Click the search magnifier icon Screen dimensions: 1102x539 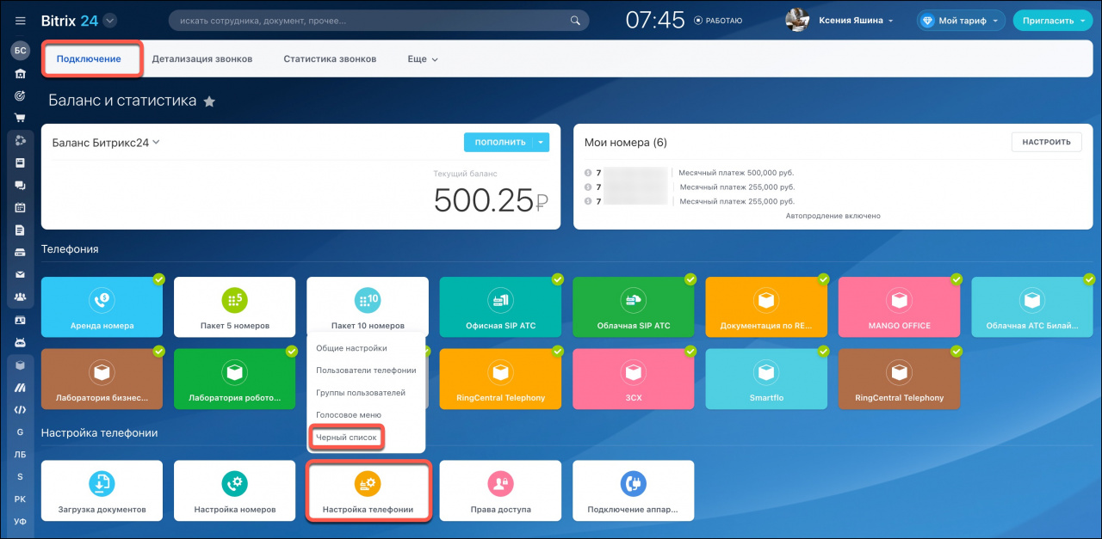[576, 21]
